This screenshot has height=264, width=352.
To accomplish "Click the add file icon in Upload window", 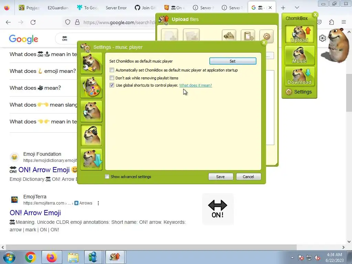I will pos(170,35).
